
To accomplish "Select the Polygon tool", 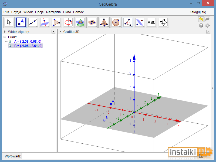I will point(56,22).
